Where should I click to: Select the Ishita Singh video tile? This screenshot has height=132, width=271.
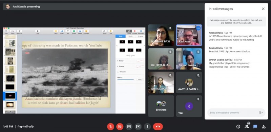(x=161, y=82)
